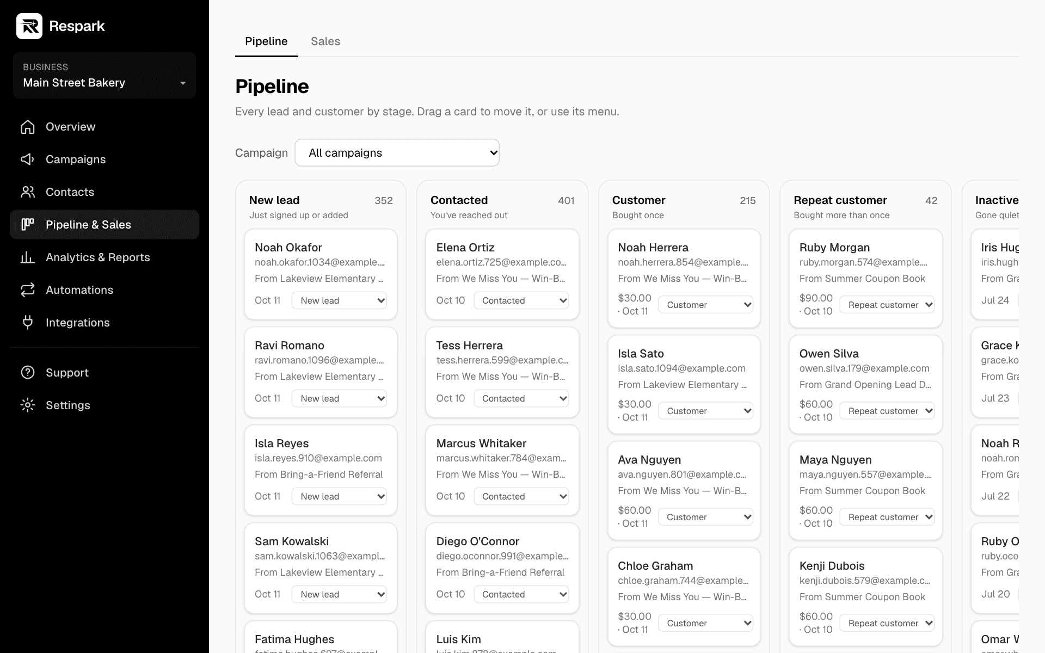Screen dimensions: 1045x653
Task: Select the Sam Kowalski lead name
Action: click(x=292, y=541)
